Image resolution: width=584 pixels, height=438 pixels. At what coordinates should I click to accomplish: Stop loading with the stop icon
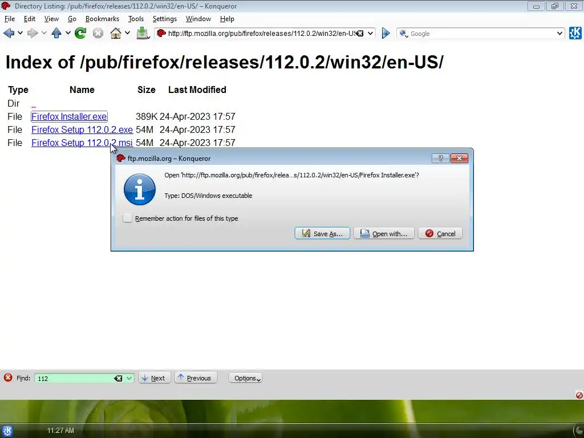coord(98,33)
